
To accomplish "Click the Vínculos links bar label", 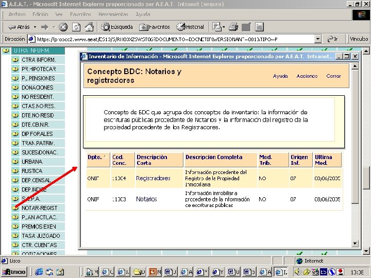I will (x=359, y=39).
